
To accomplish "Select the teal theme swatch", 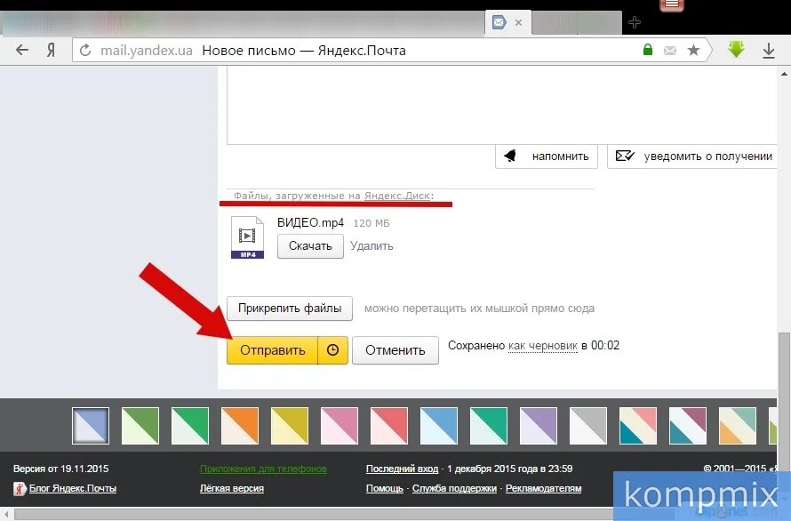I will coord(489,426).
